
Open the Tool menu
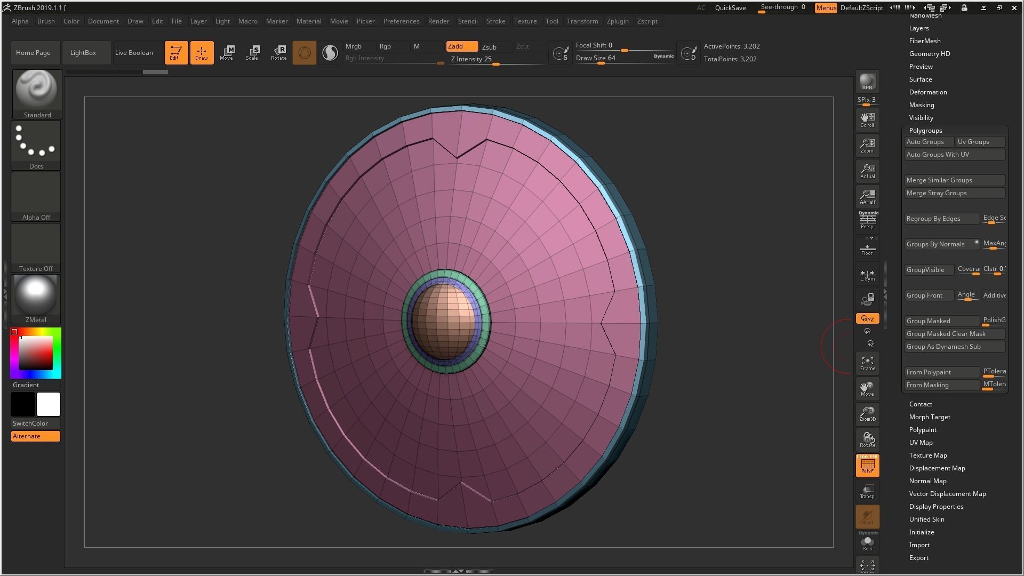click(x=551, y=21)
